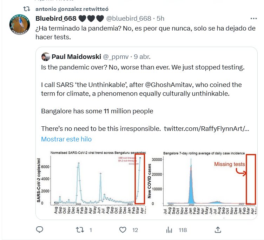Select the @bluebird_668 handle

128,18
